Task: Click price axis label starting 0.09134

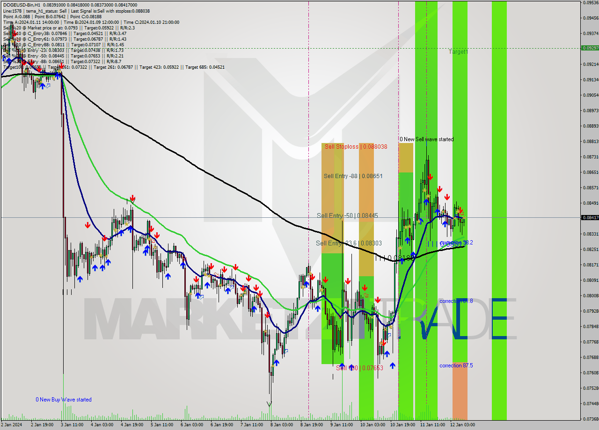Action: (591, 80)
